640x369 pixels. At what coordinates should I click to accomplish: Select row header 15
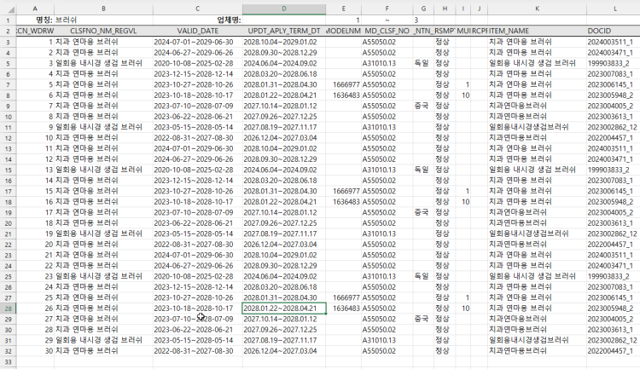pos(9,170)
